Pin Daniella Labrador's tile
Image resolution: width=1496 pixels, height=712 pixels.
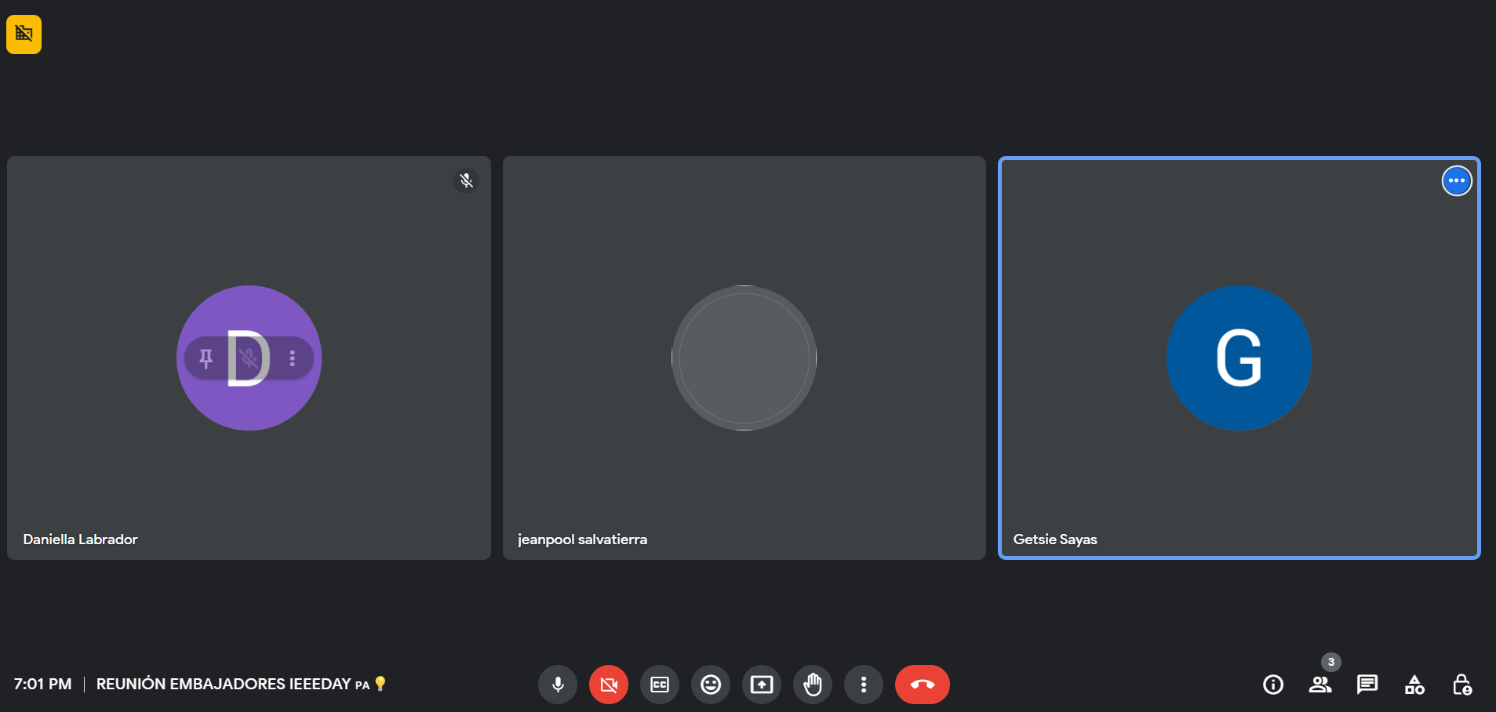tap(206, 358)
